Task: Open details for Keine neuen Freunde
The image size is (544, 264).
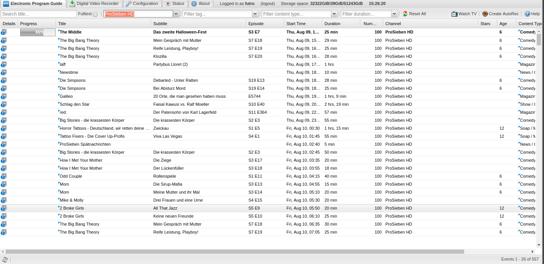Action: [x=4, y=216]
